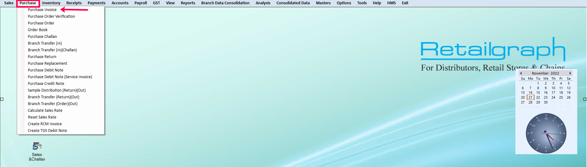Select date 15 in the calendar
This screenshot has width=587, height=167.
(x=538, y=93)
